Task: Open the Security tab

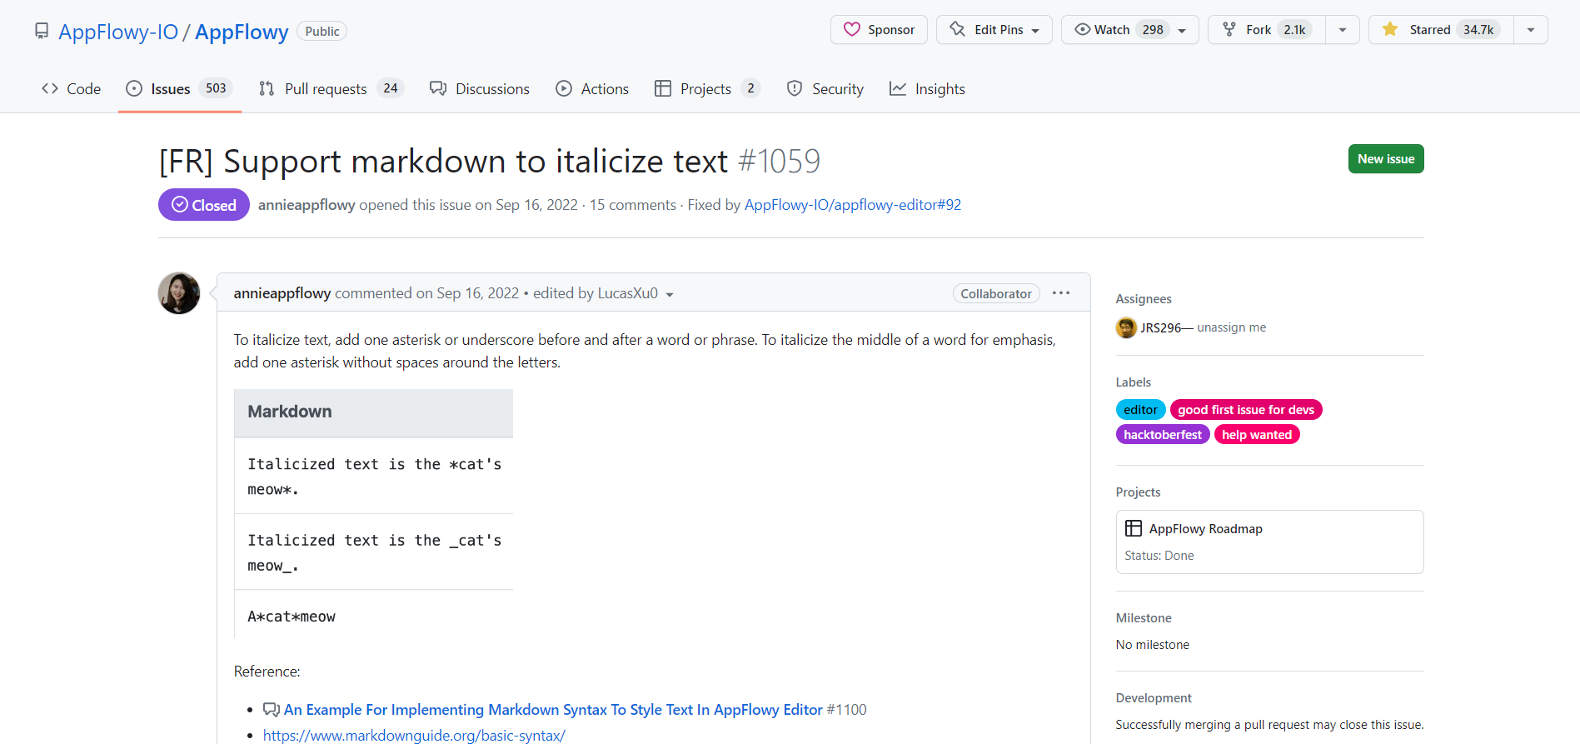Action: click(825, 88)
